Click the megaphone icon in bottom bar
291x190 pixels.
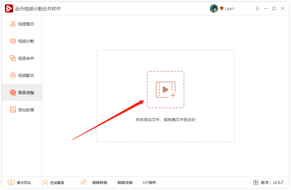click(x=84, y=182)
